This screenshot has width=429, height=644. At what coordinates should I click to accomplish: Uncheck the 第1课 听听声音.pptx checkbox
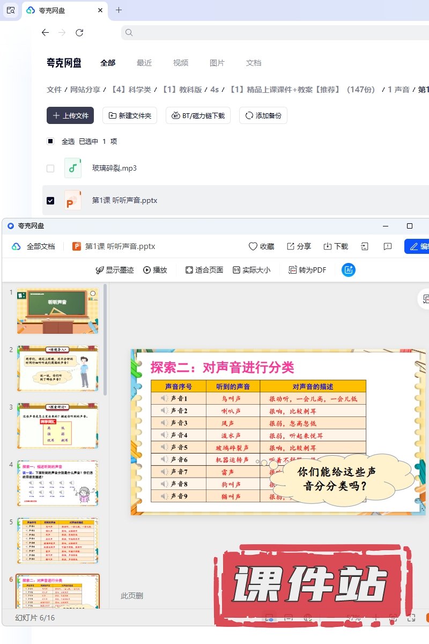[50, 200]
